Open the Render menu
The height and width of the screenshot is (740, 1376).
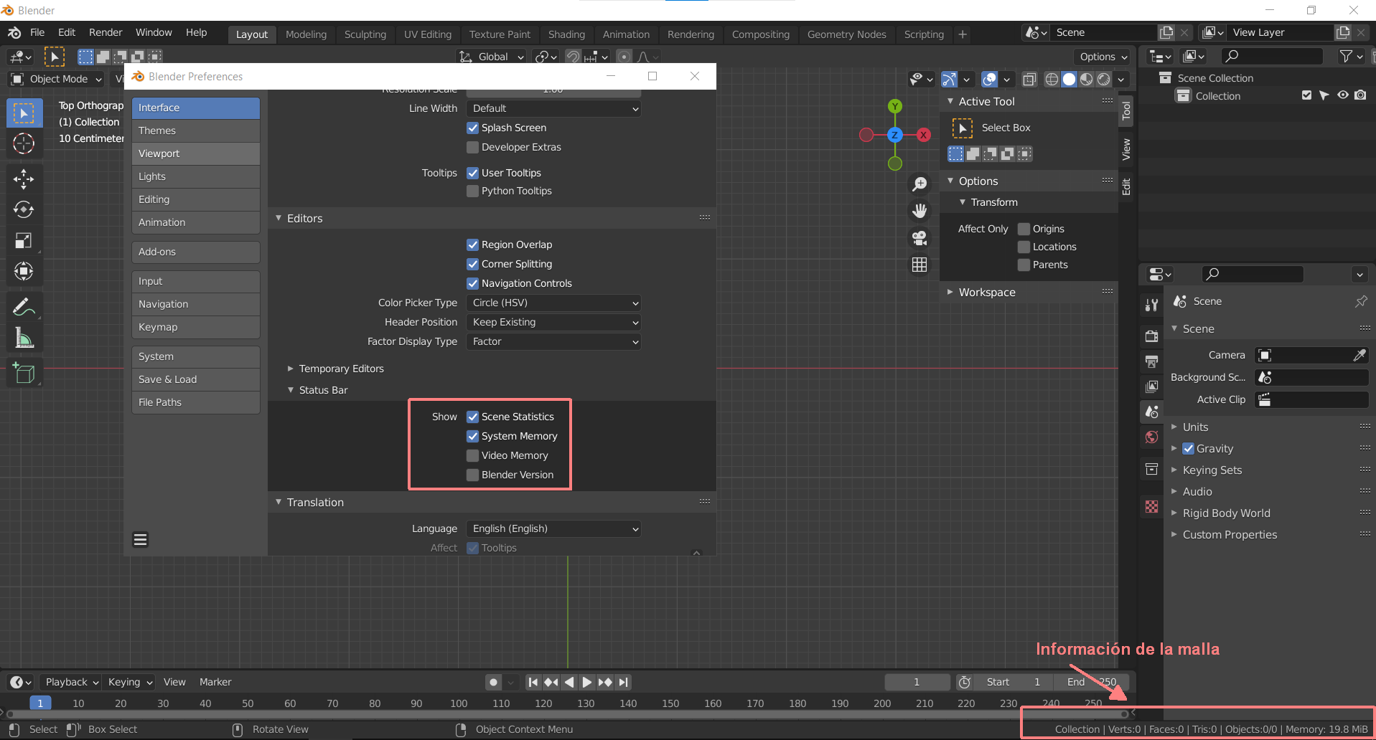click(x=106, y=32)
